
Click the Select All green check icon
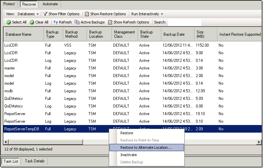(x=8, y=22)
